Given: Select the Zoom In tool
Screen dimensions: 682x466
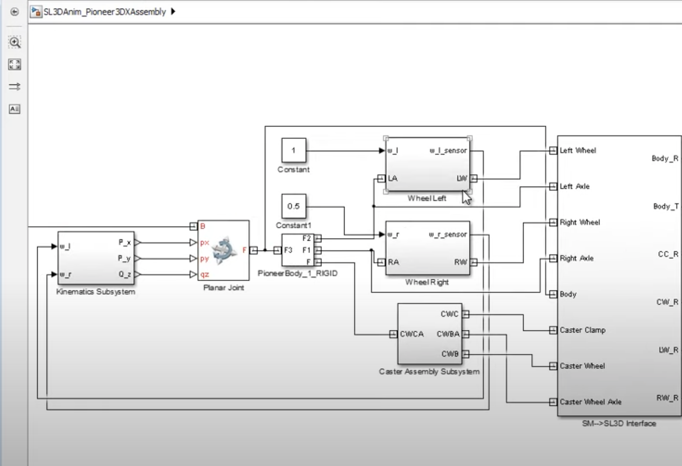Looking at the screenshot, I should coord(14,42).
